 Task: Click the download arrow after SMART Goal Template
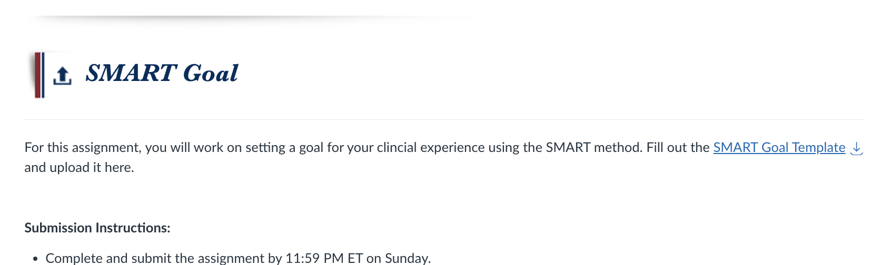tap(857, 148)
